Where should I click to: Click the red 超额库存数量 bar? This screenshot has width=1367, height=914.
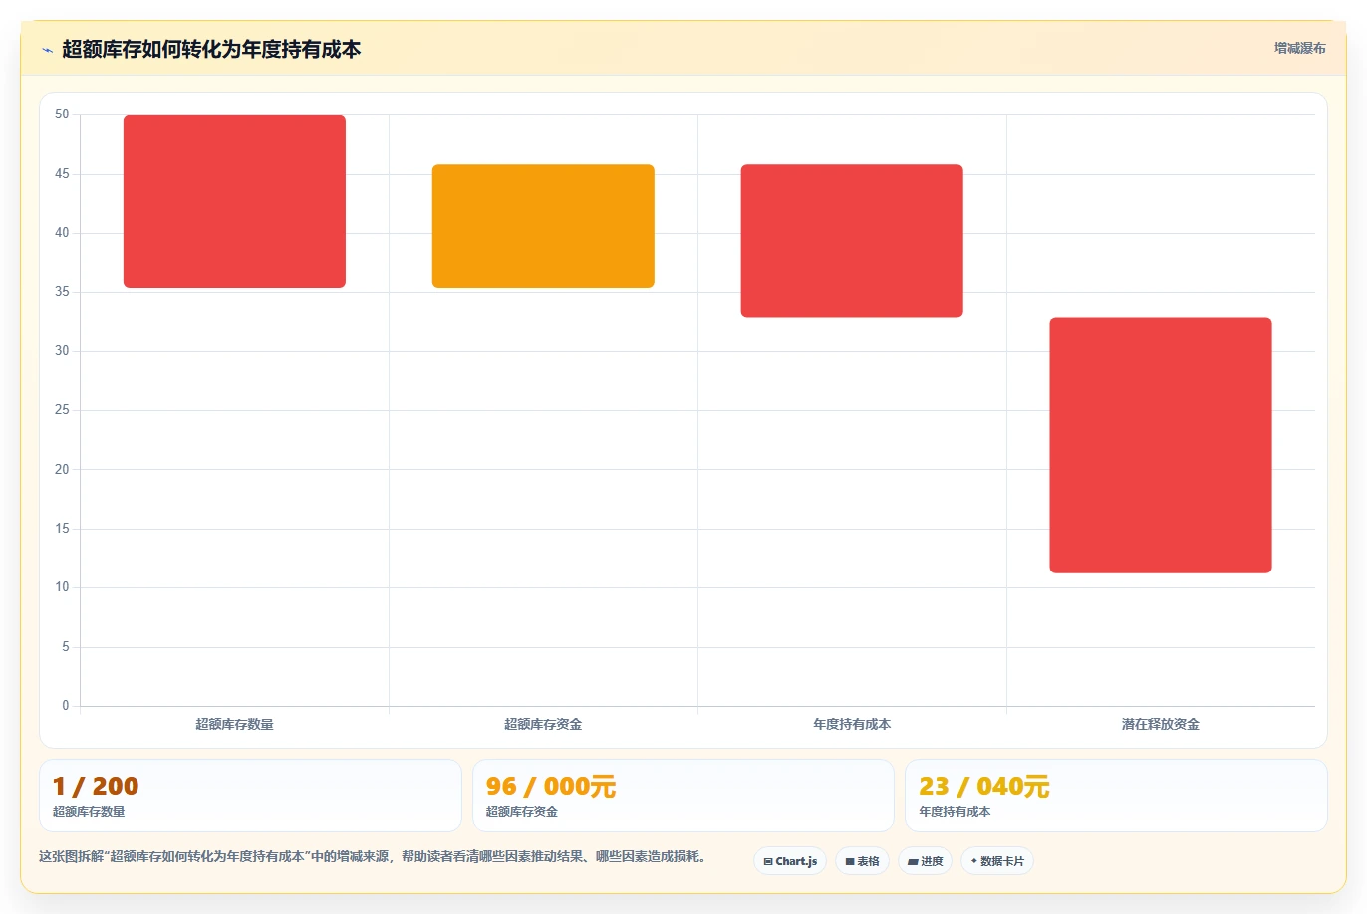click(x=234, y=201)
